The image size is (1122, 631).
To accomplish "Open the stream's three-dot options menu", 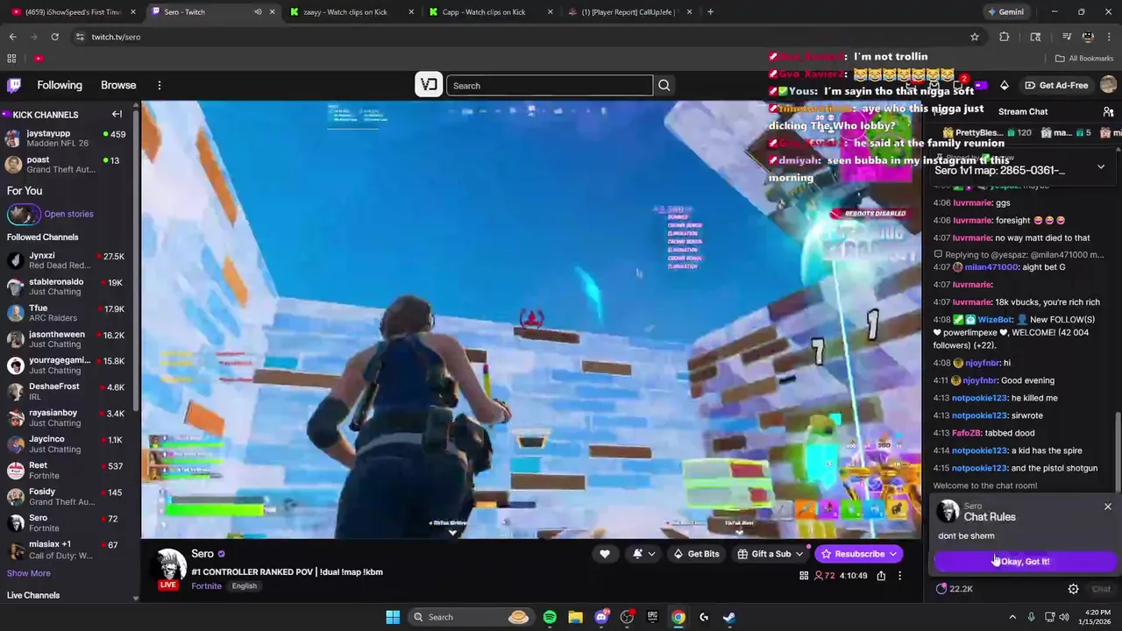I will coord(899,576).
